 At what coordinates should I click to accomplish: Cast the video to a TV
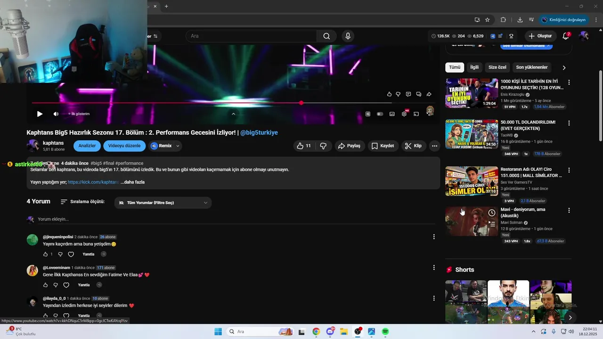pyautogui.click(x=416, y=114)
